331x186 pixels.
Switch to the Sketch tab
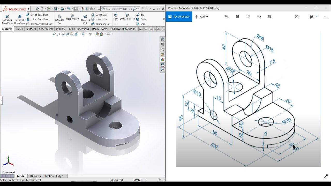click(19, 29)
